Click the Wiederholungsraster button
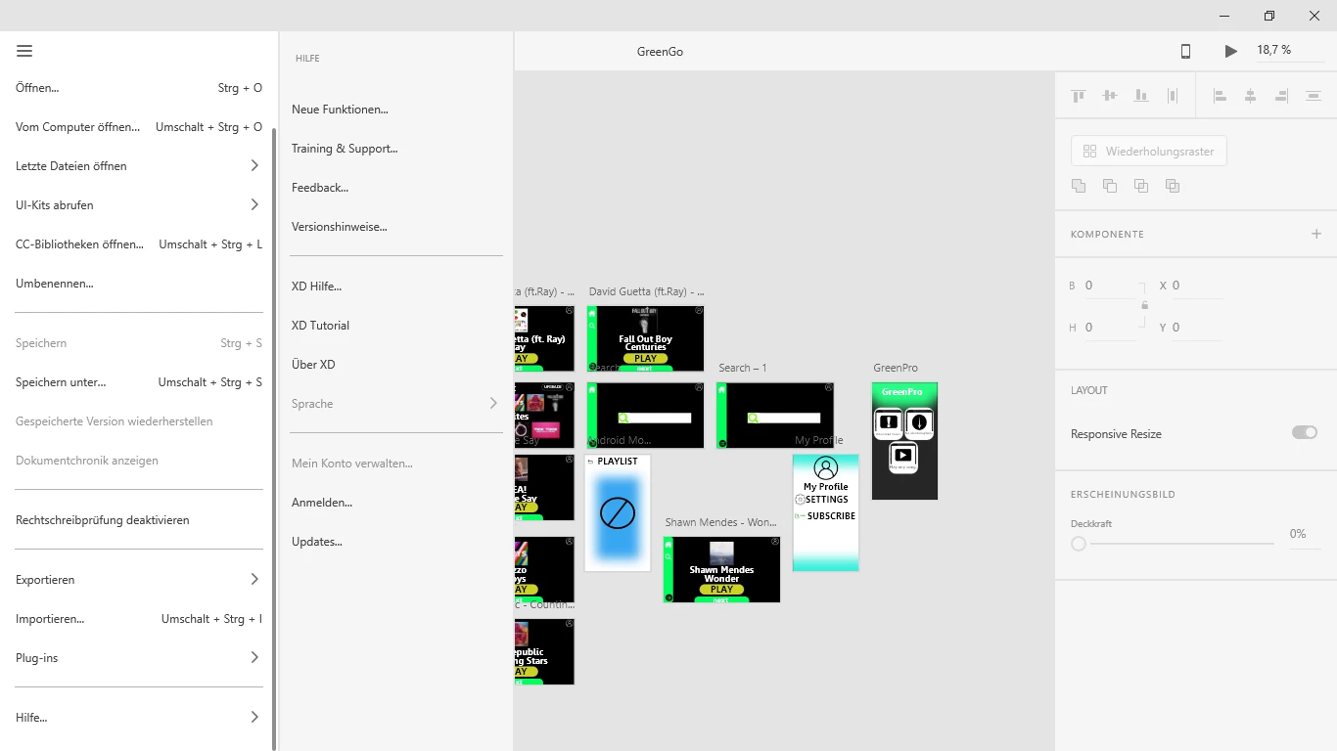 point(1149,152)
